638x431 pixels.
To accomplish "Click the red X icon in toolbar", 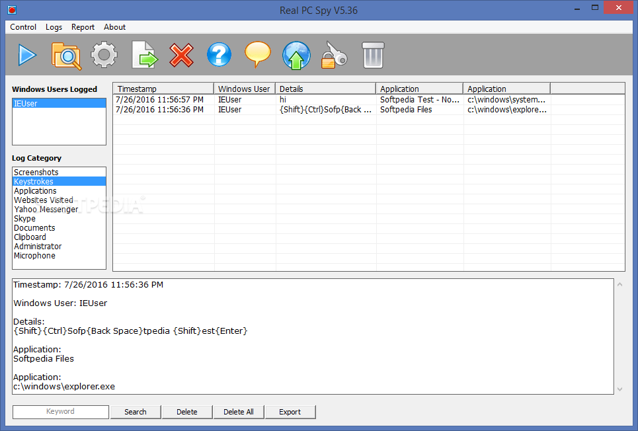I will pos(181,55).
